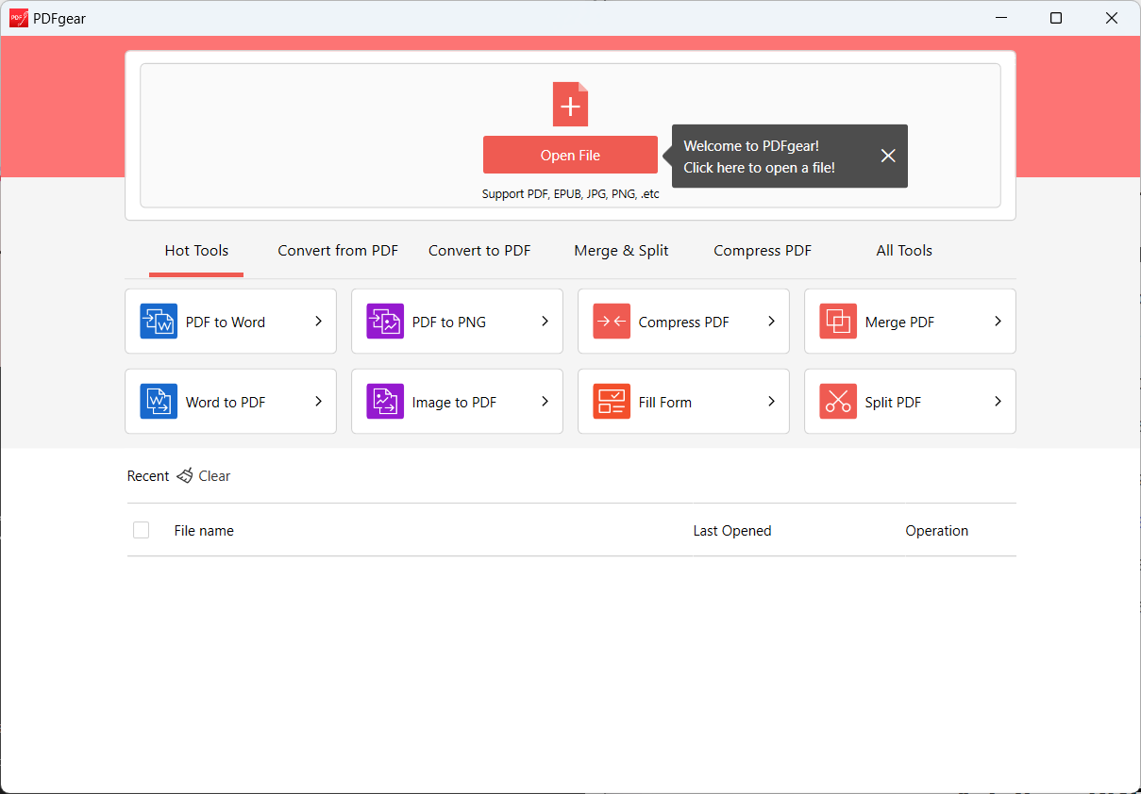
Task: Click the Welcome to PDFgear tooltip message
Action: click(x=759, y=157)
